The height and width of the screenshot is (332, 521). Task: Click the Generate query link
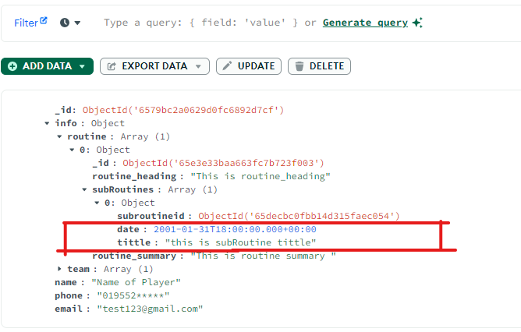(365, 23)
